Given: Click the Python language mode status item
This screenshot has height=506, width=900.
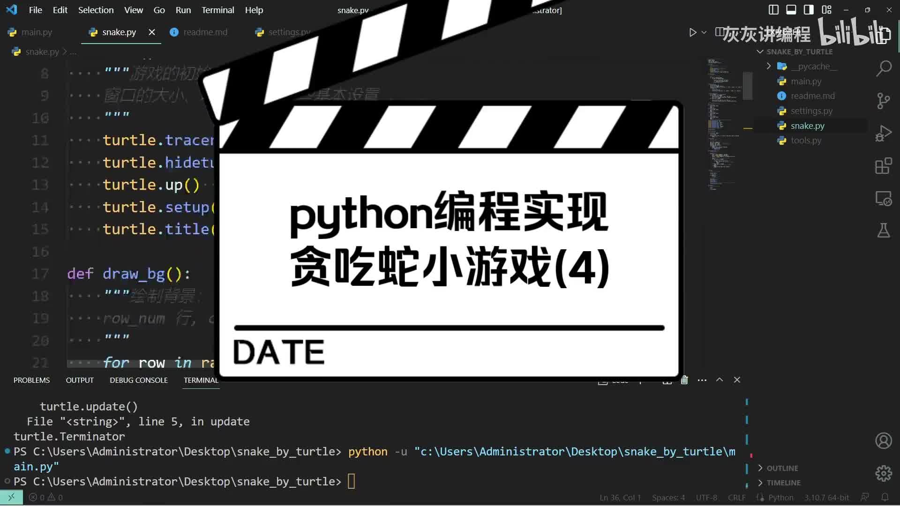Looking at the screenshot, I should coord(781,498).
